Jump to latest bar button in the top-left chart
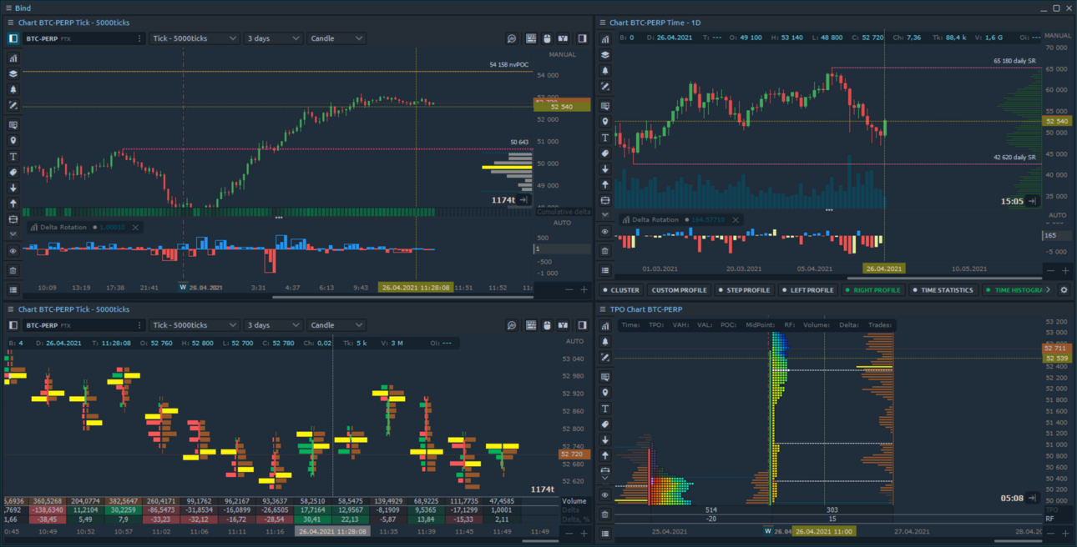Screen dimensions: 1077x547 [523, 200]
